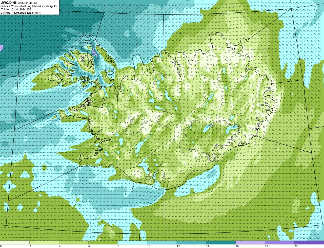This screenshot has width=324, height=248.
Task: Click the 18–20 m/s purple legend segment
Action: click(x=280, y=243)
